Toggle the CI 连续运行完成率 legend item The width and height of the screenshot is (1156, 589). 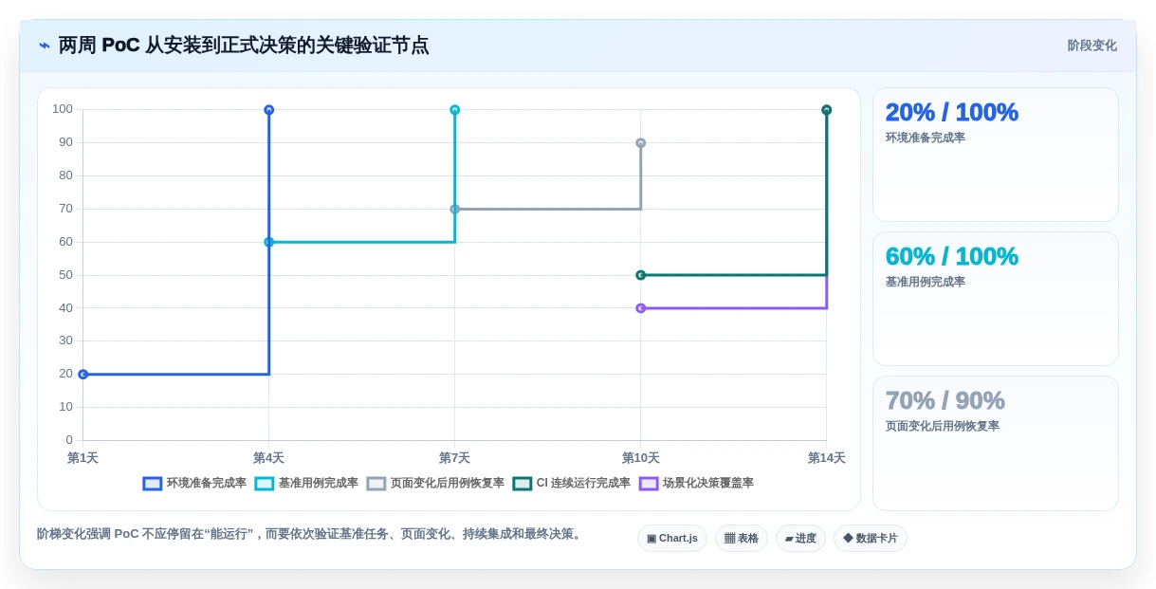(x=572, y=483)
